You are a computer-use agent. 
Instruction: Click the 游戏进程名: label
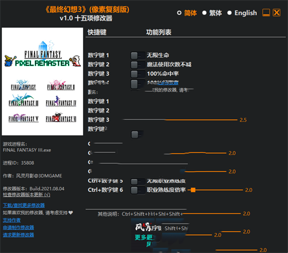pos(15,144)
